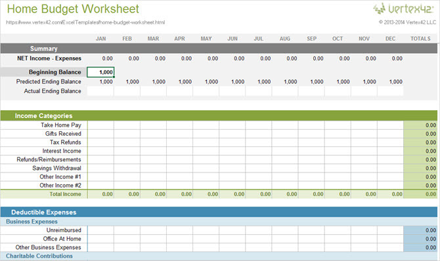
Task: Select the Income Categories green header bar
Action: [219, 115]
